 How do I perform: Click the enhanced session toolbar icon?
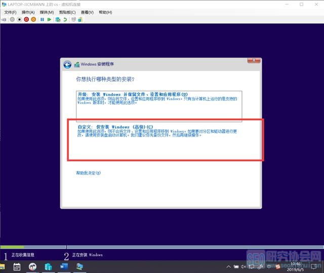click(x=73, y=19)
